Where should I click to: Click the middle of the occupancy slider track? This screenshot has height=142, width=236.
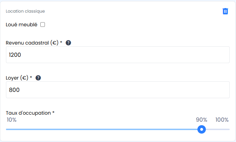(x=118, y=129)
